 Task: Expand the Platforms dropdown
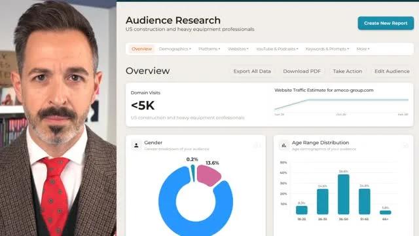point(209,49)
